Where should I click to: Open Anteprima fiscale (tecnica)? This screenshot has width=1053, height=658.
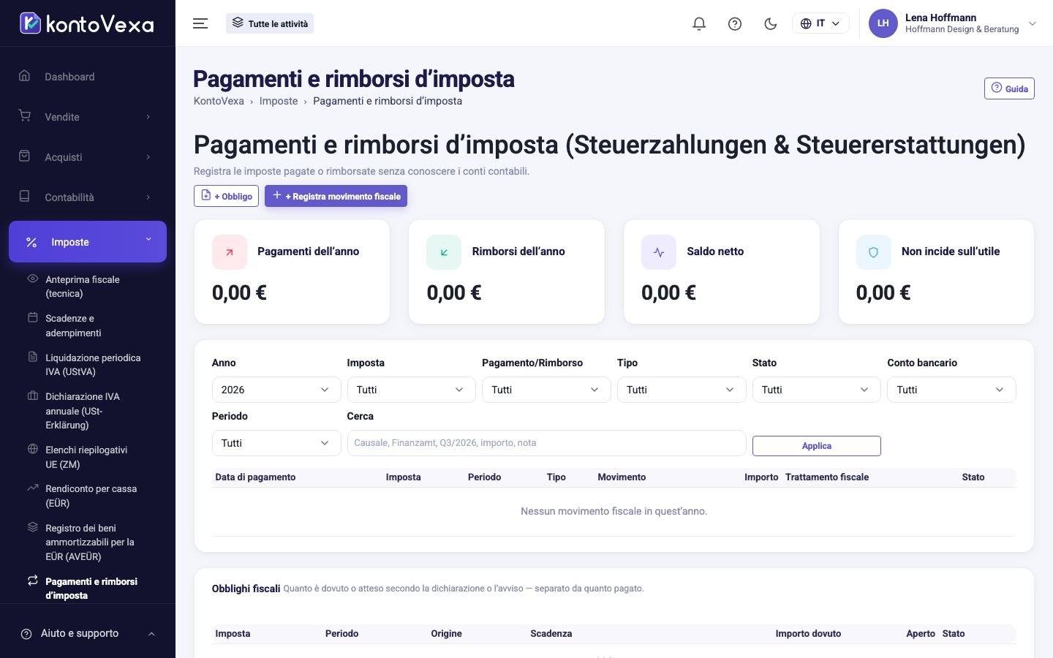pos(88,287)
